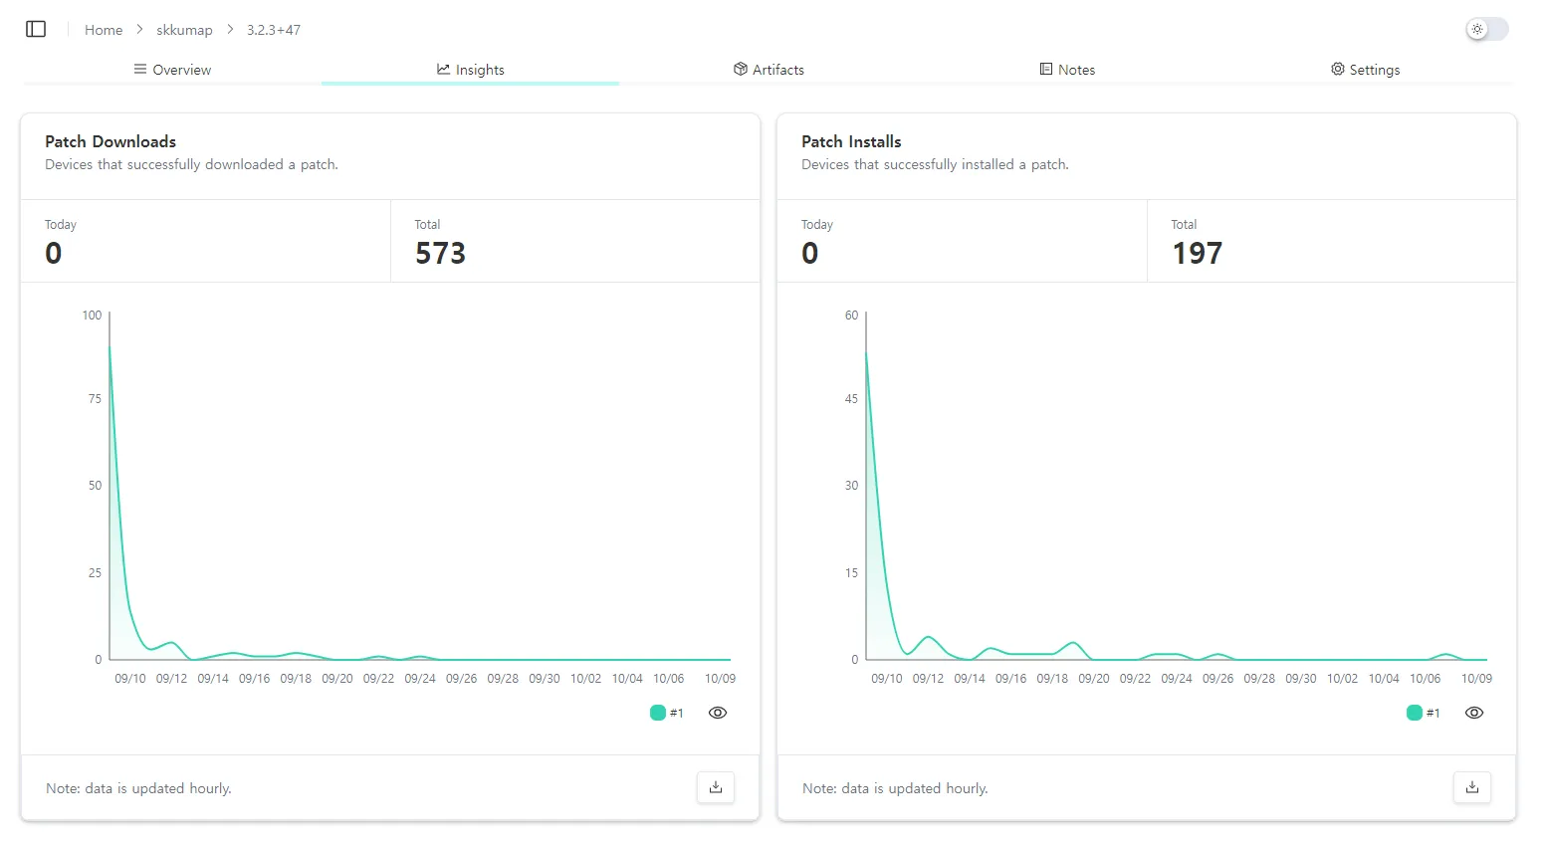Toggle chart visibility eye in Patch Installs
This screenshot has height=846, width=1546.
(1473, 713)
